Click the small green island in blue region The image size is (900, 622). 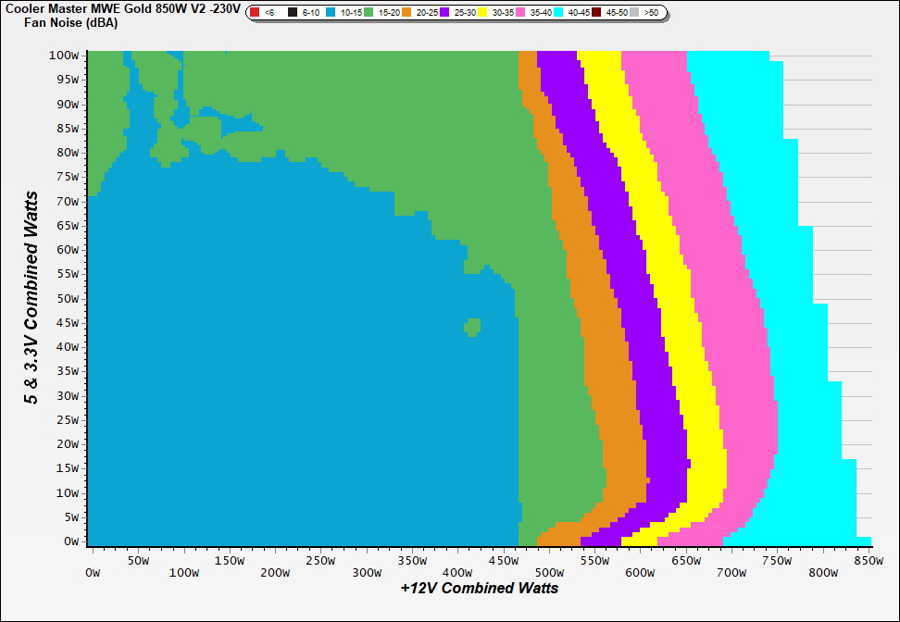tap(473, 326)
